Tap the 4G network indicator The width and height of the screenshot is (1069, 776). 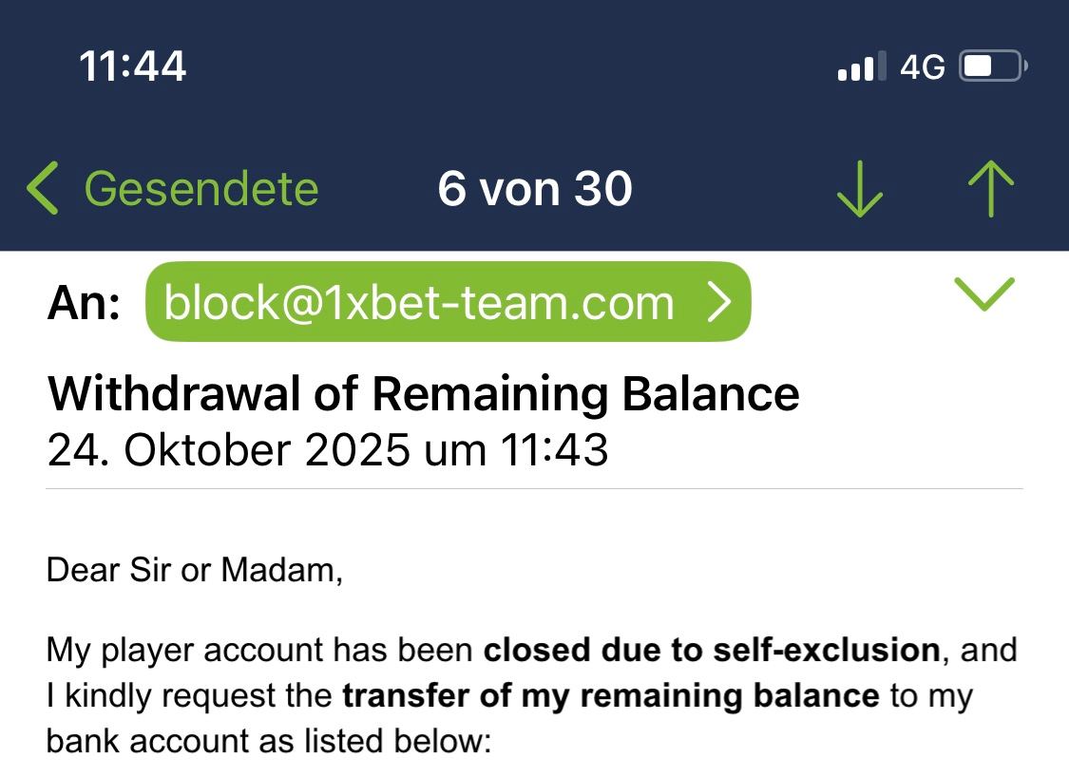(x=922, y=66)
